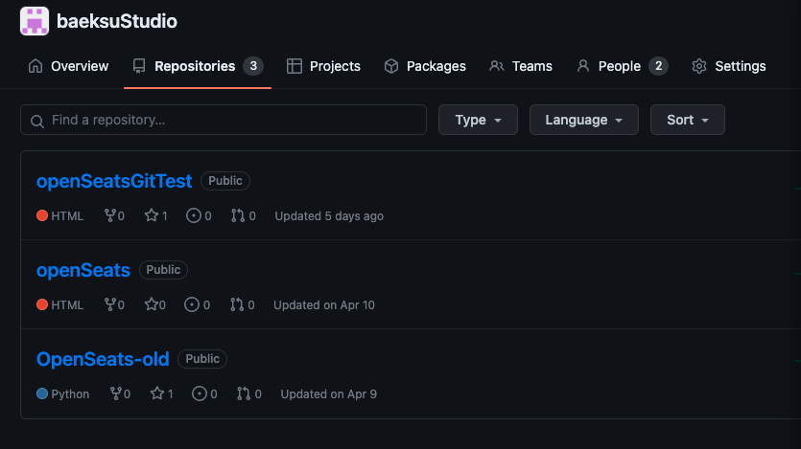View forks of openSeatsGitTest

[114, 215]
